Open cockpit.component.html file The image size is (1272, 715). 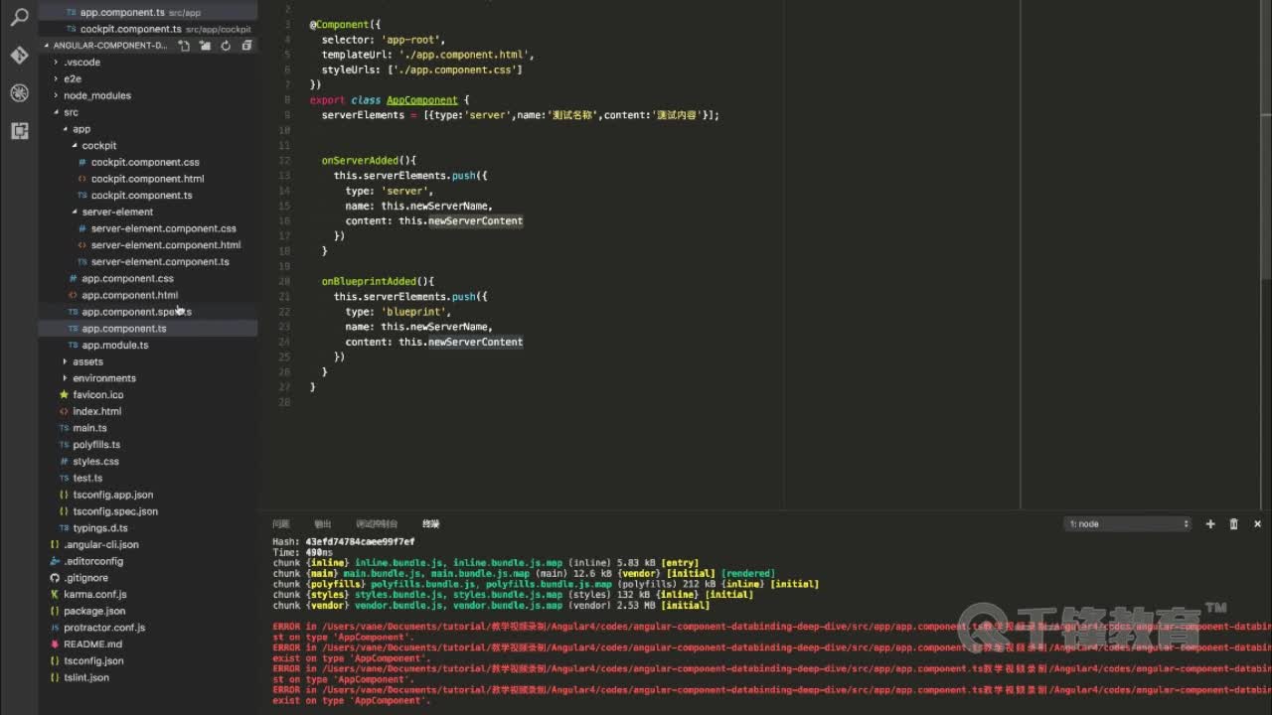pyautogui.click(x=147, y=179)
